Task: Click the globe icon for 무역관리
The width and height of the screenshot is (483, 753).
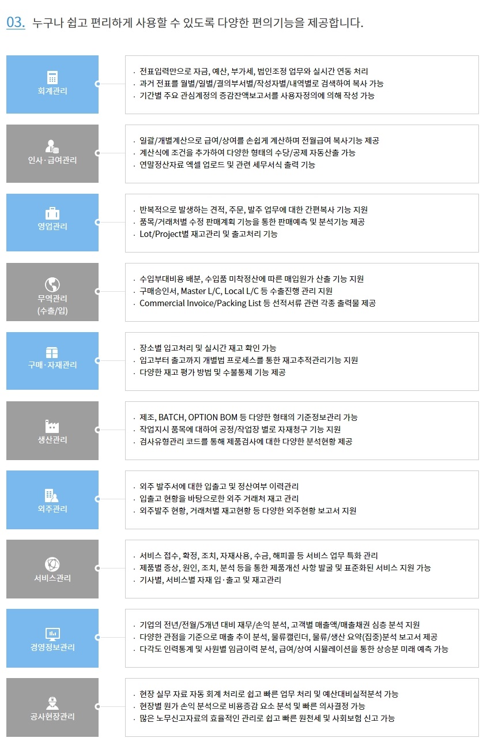Action: [52, 284]
